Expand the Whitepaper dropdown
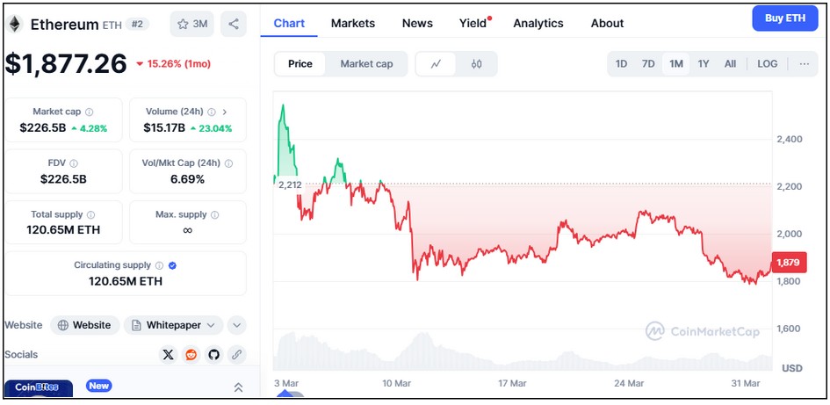 (174, 325)
